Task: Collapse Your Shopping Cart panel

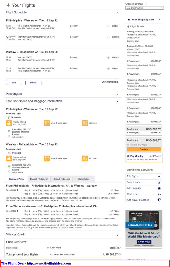Action: coord(160,20)
